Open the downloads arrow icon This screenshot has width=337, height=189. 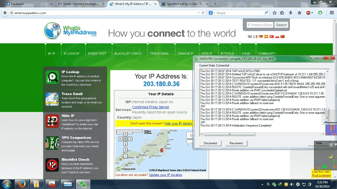[x=291, y=13]
